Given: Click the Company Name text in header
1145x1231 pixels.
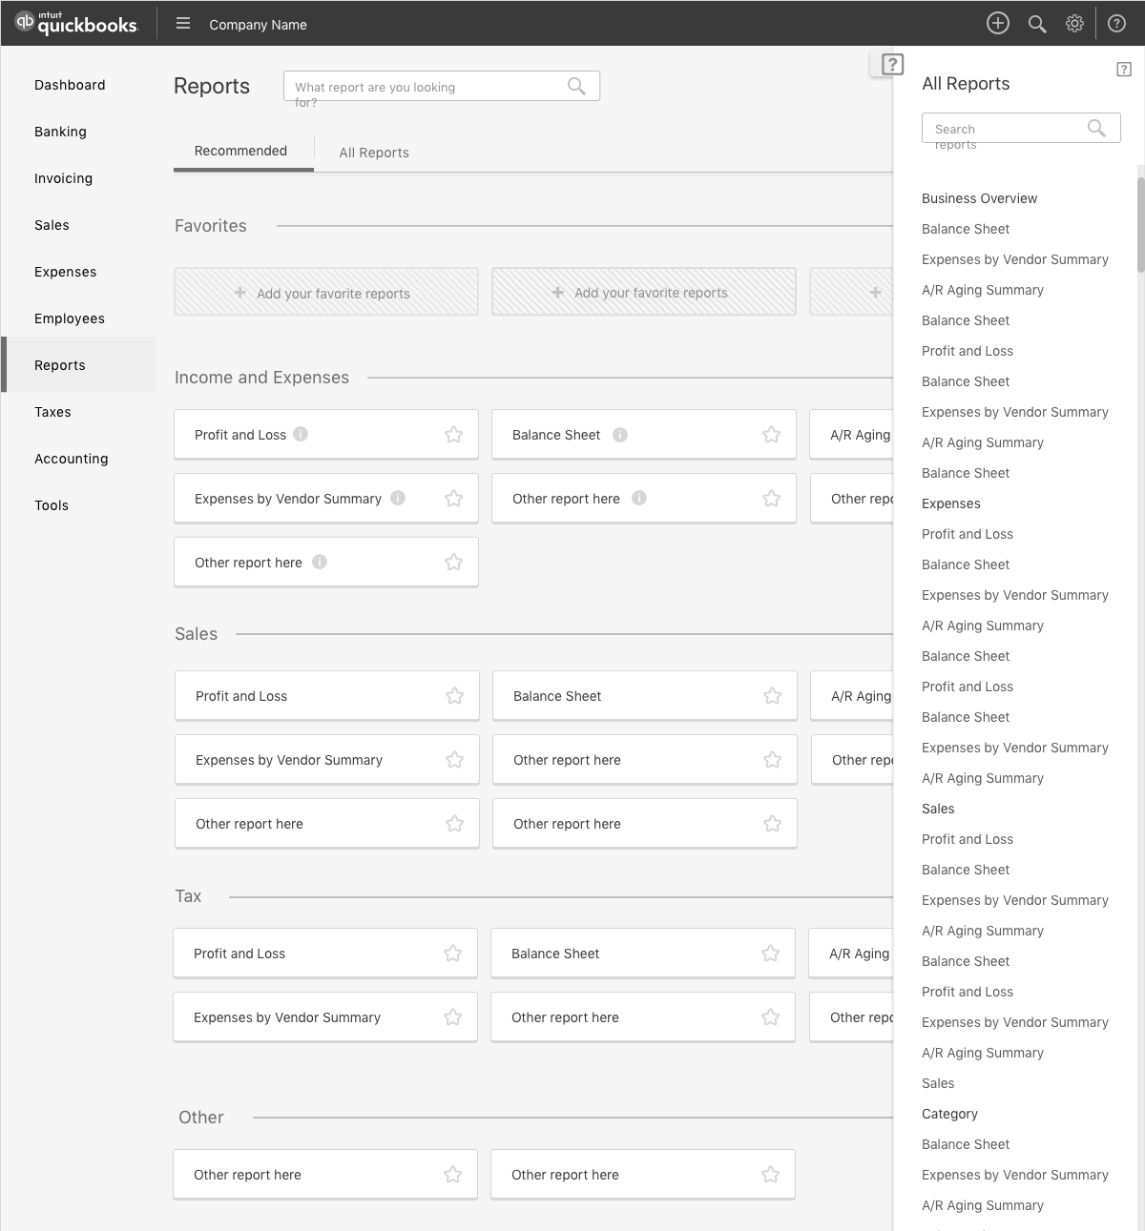Looking at the screenshot, I should click(x=258, y=25).
